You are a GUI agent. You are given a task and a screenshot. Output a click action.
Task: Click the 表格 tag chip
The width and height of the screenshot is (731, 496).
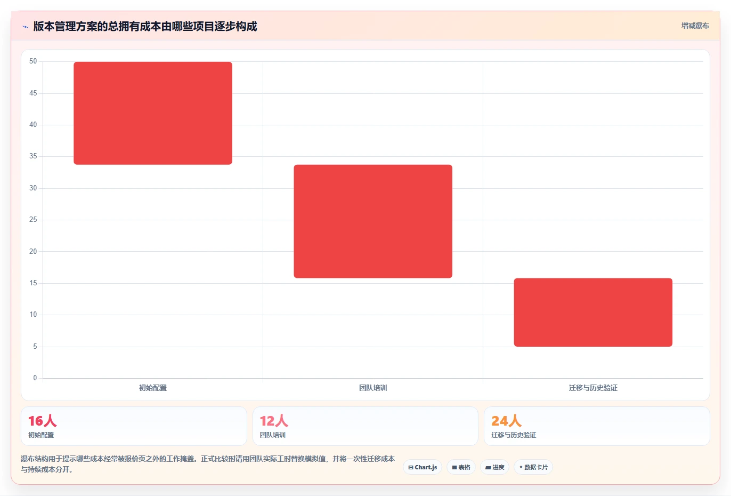pyautogui.click(x=461, y=467)
